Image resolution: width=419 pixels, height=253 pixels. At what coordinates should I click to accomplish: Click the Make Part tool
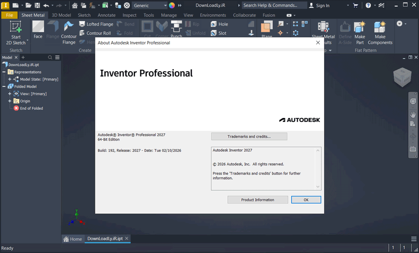tap(359, 33)
